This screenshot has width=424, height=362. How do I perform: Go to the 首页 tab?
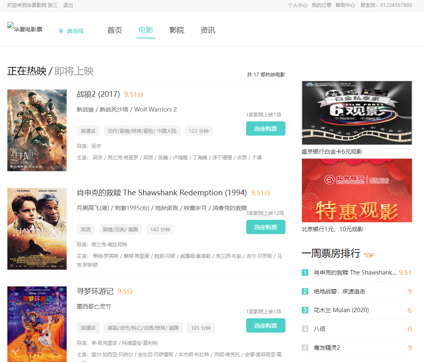pyautogui.click(x=114, y=30)
